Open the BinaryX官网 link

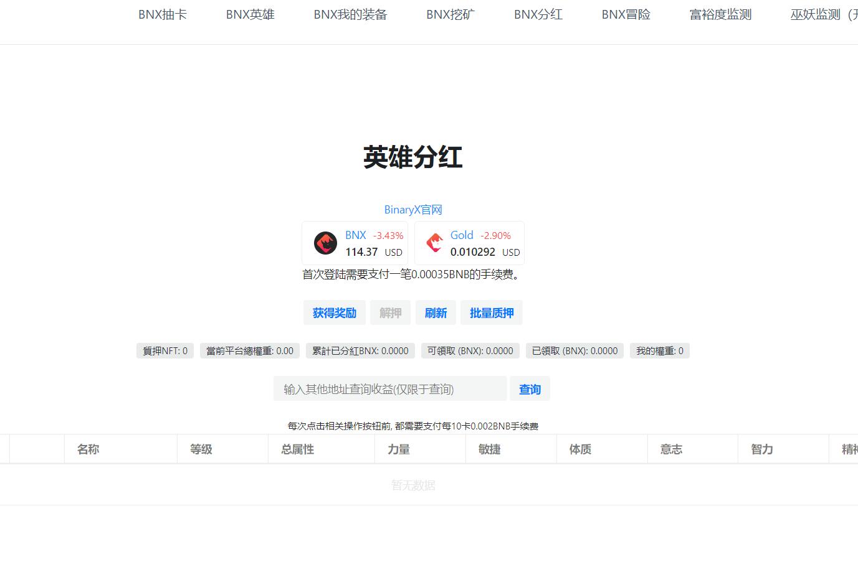point(412,210)
